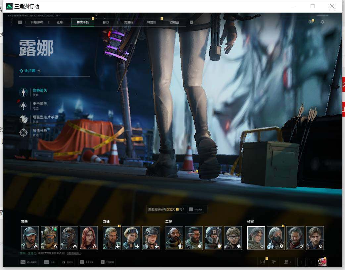Image resolution: width=345 pixels, height=270 pixels.
Task: Go to the 交易行 tab
Action: [128, 22]
